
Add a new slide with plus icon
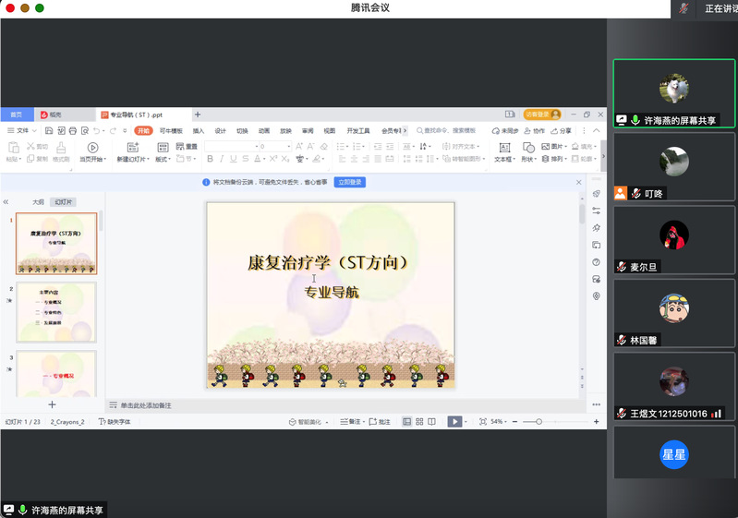click(x=52, y=404)
